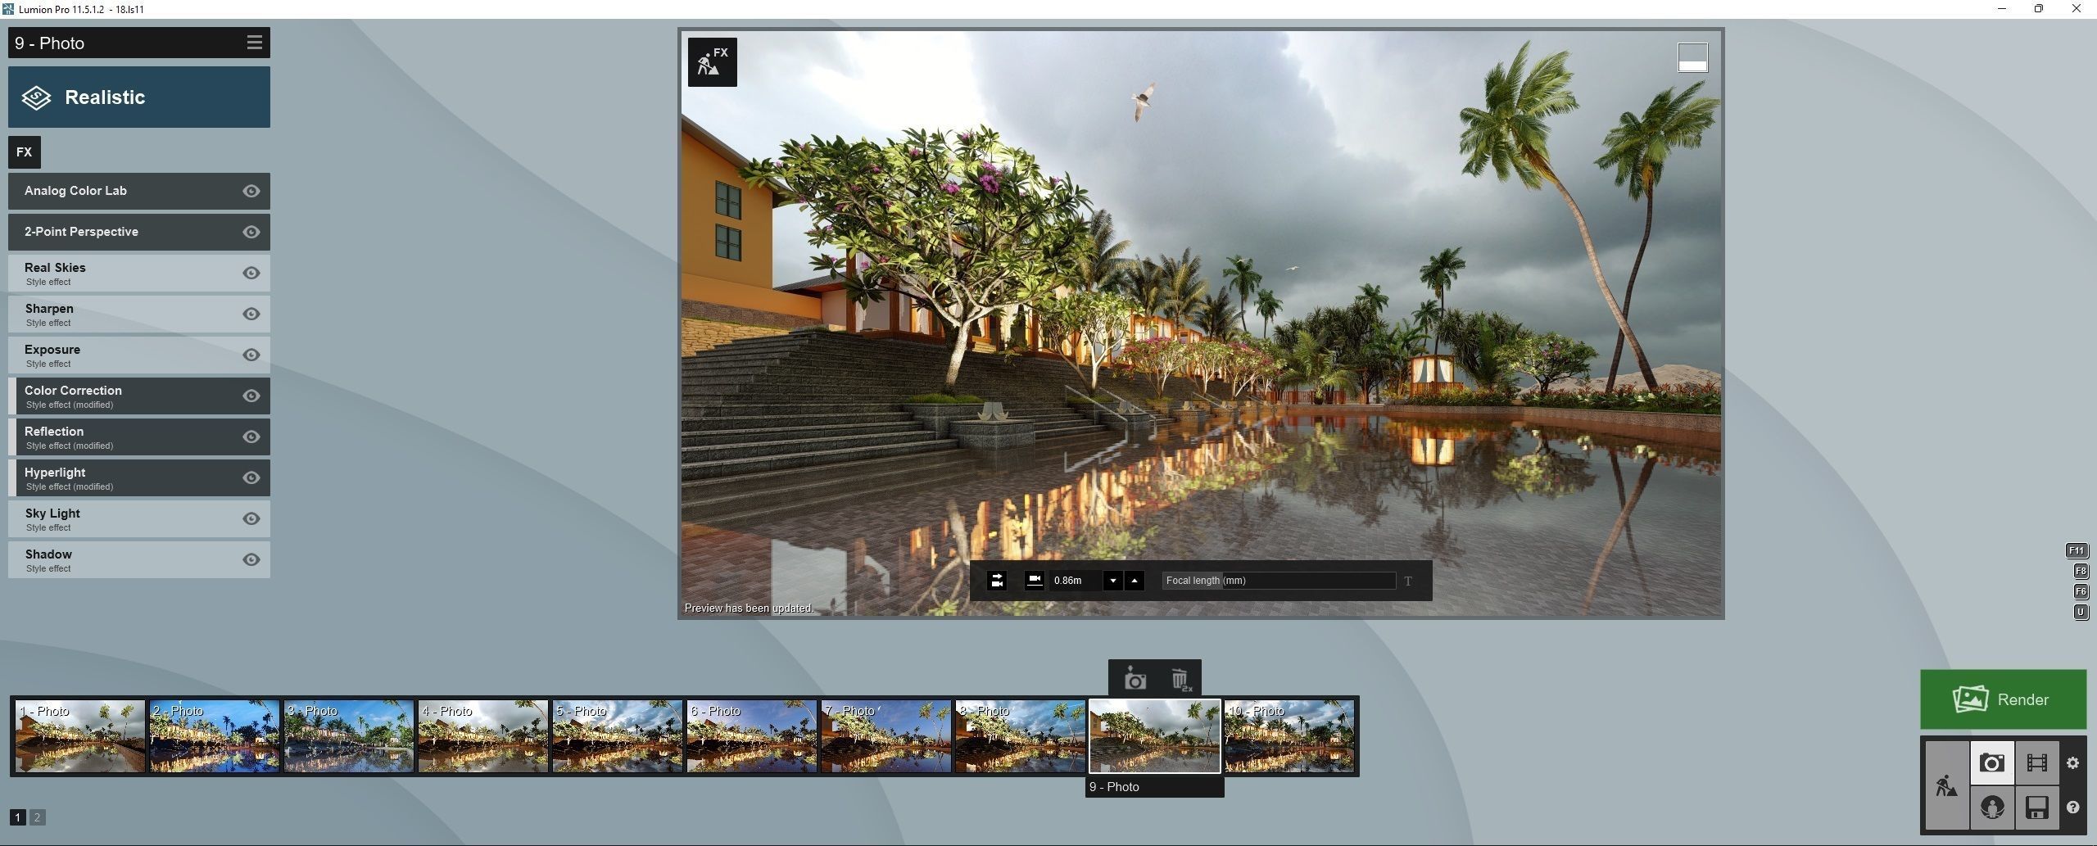
Task: Toggle Reflection effect visibility
Action: pos(251,437)
